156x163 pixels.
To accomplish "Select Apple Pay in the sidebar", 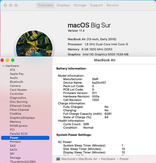I will click(x=17, y=74).
